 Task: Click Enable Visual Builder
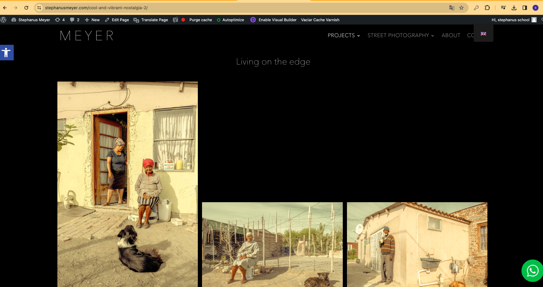(x=273, y=20)
